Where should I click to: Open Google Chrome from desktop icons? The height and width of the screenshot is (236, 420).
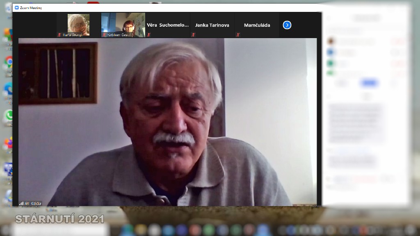[8, 62]
